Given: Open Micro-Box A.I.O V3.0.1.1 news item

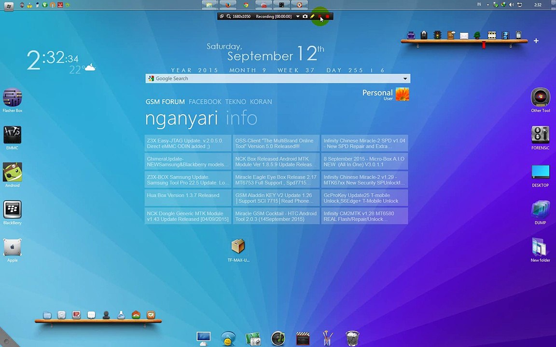Looking at the screenshot, I should point(364,161).
